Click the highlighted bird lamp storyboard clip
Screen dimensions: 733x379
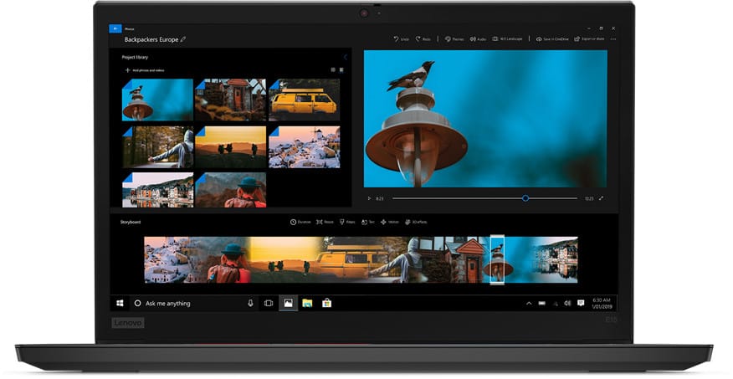(497, 259)
